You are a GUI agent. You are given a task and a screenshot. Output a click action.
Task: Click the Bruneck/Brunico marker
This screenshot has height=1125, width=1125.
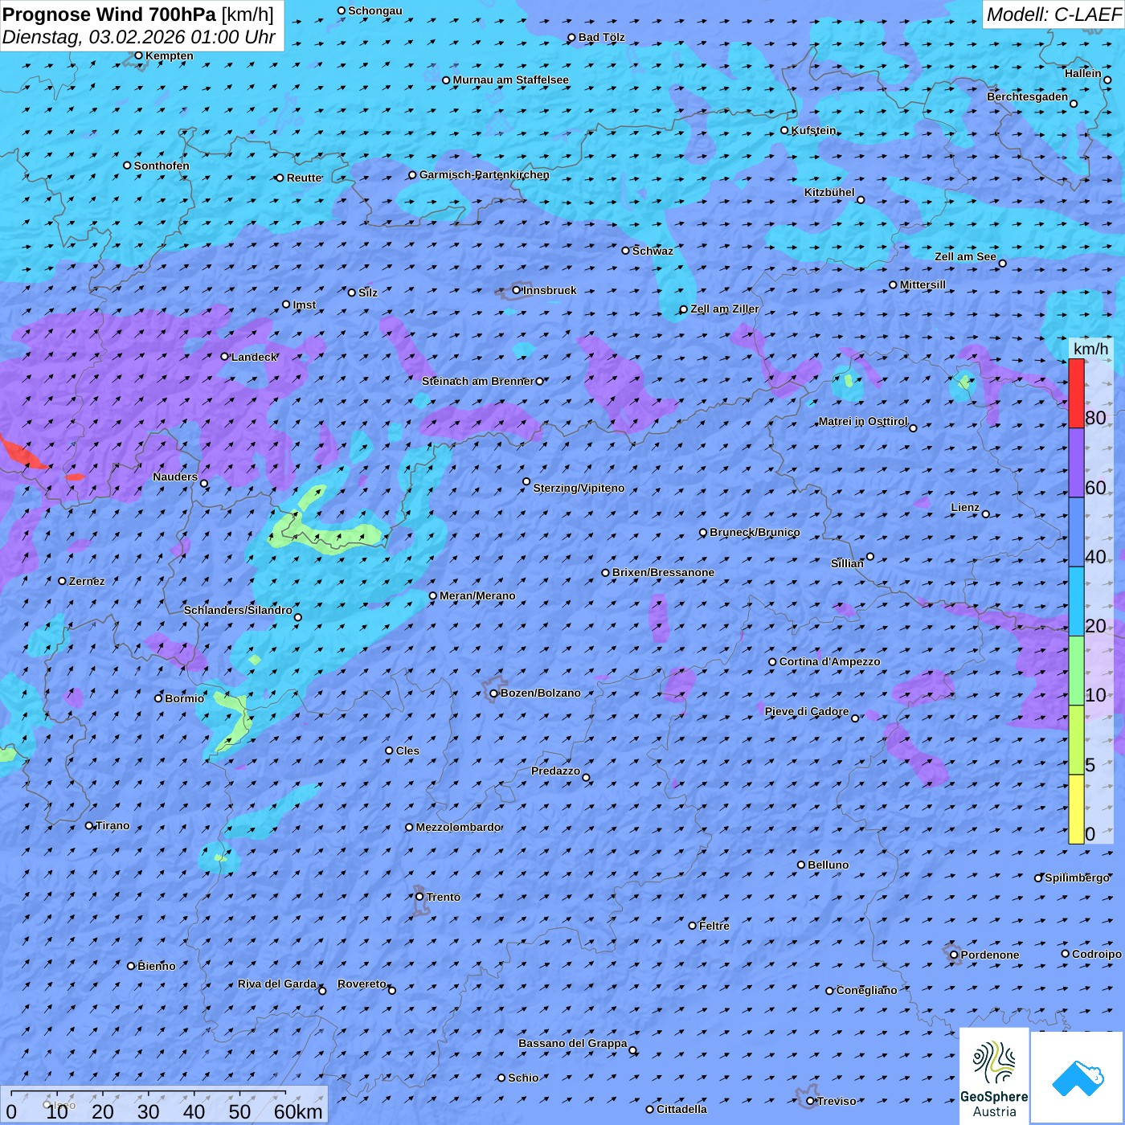pos(703,532)
